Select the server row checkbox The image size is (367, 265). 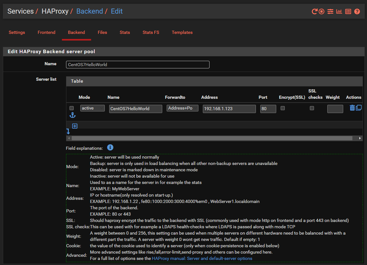(72, 108)
